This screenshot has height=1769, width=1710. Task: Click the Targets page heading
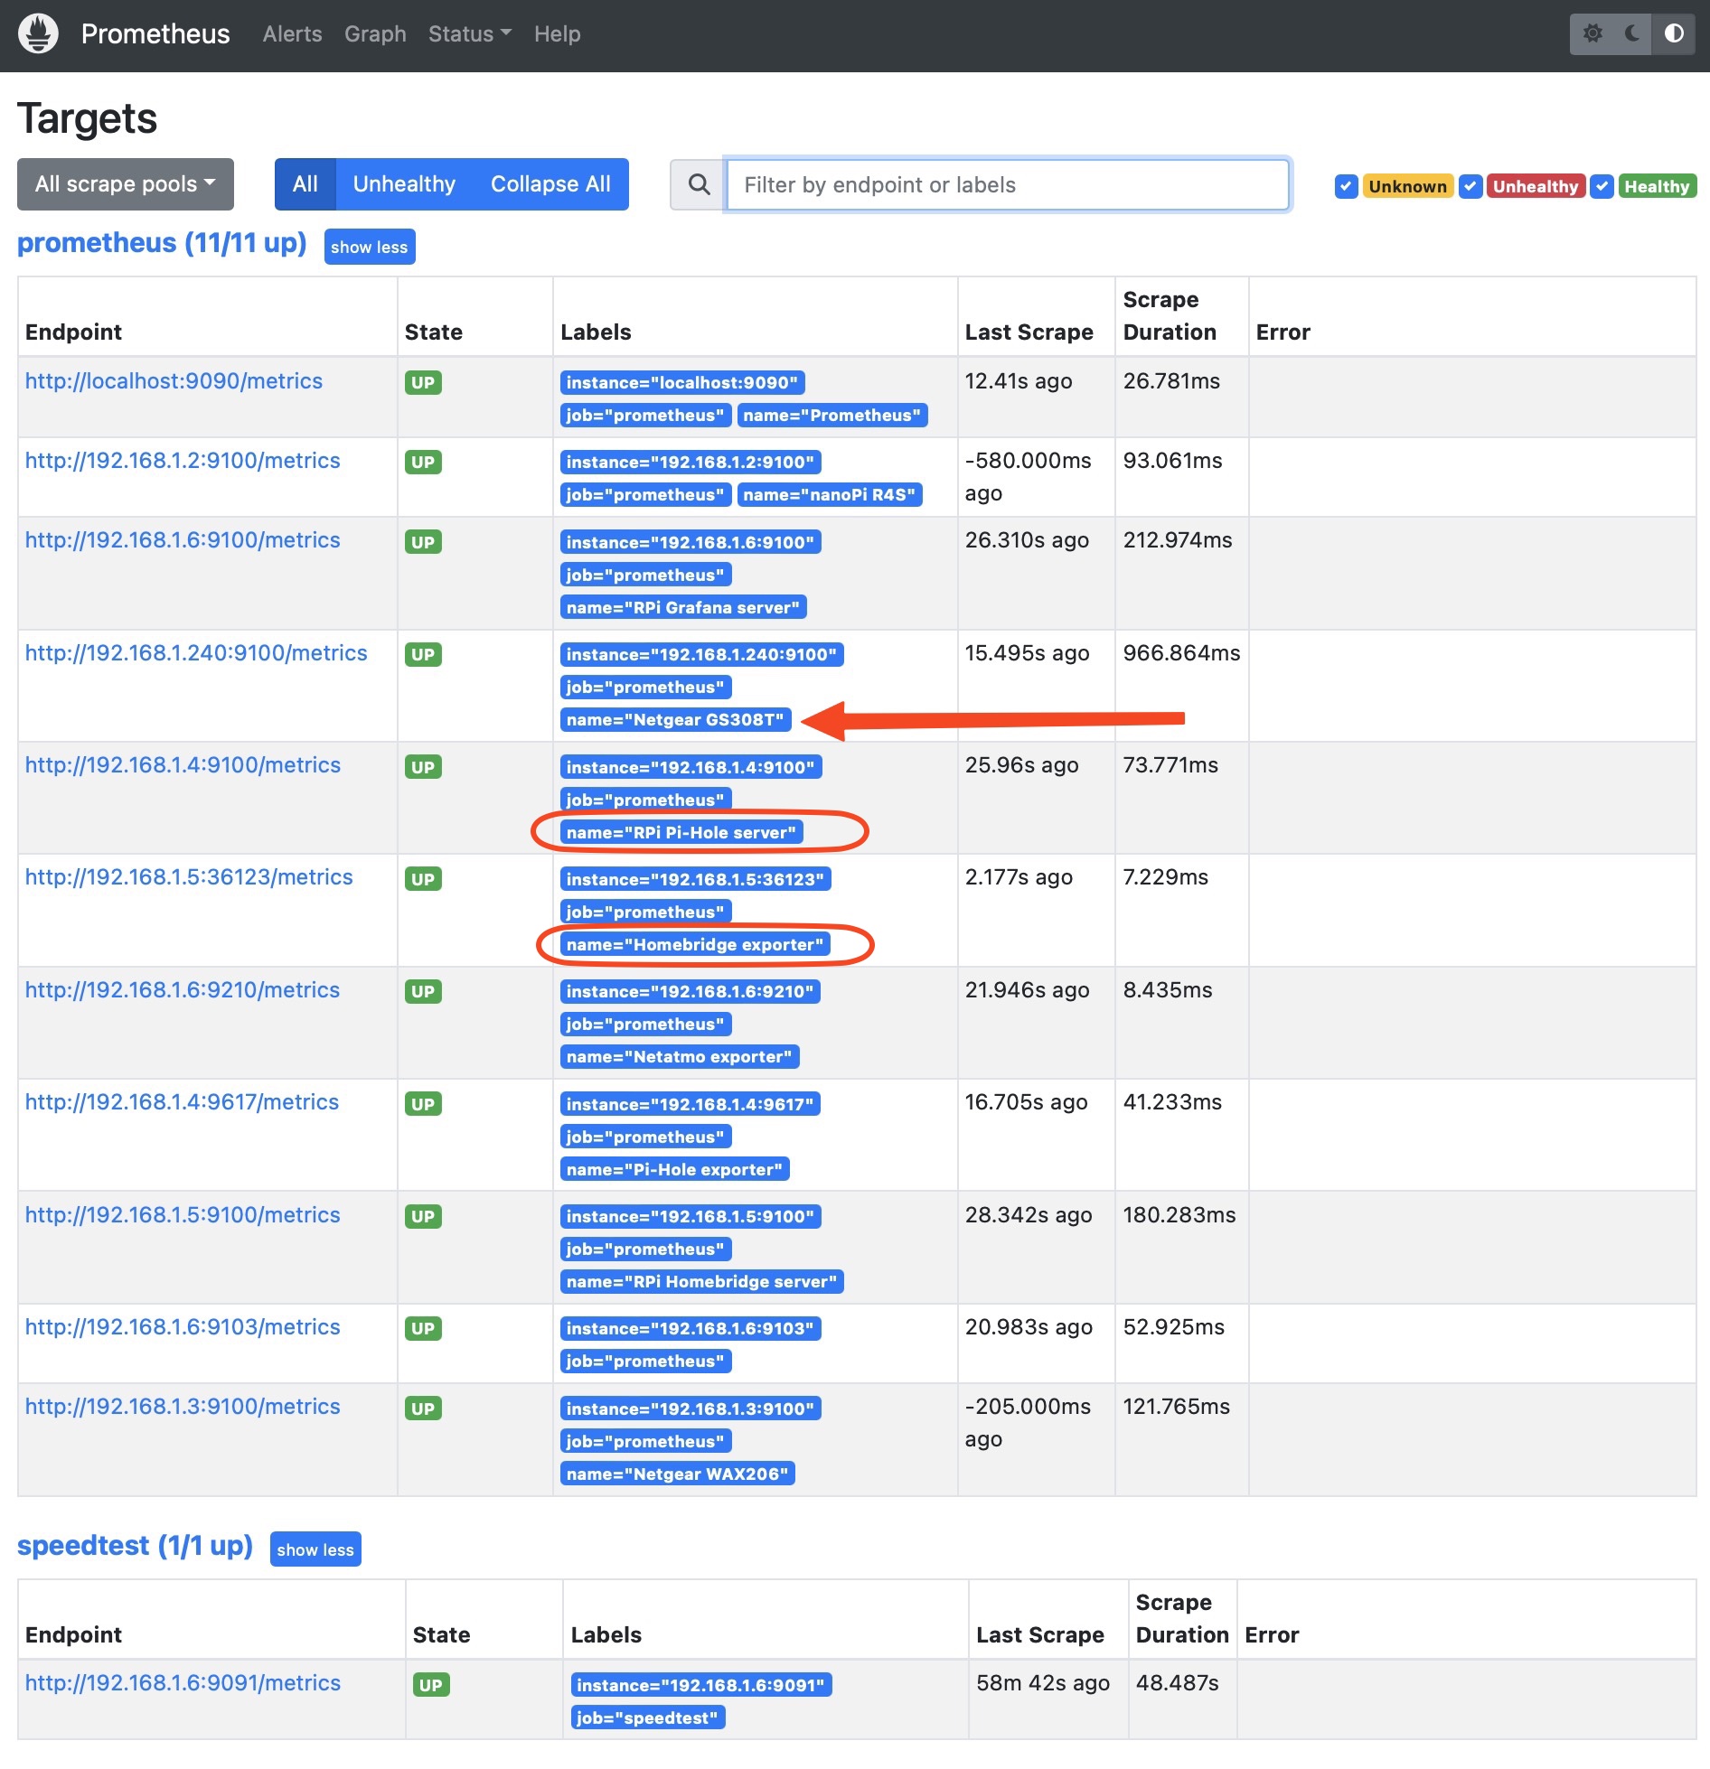[x=88, y=118]
